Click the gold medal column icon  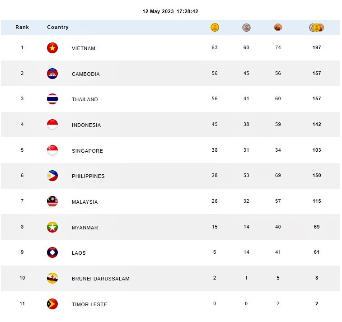click(x=215, y=28)
